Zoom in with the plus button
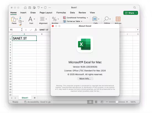This screenshot has height=113, width=152. [127, 102]
